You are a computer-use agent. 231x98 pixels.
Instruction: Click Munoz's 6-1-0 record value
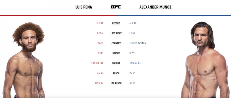tap(133, 23)
